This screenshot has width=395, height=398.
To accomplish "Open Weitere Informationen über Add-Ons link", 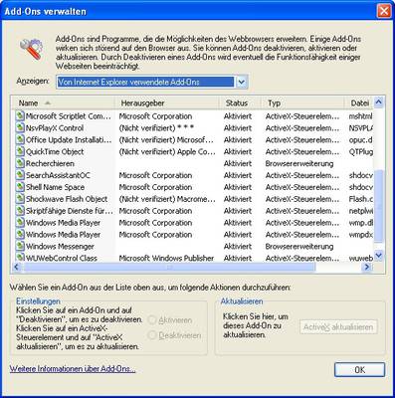I will (73, 369).
